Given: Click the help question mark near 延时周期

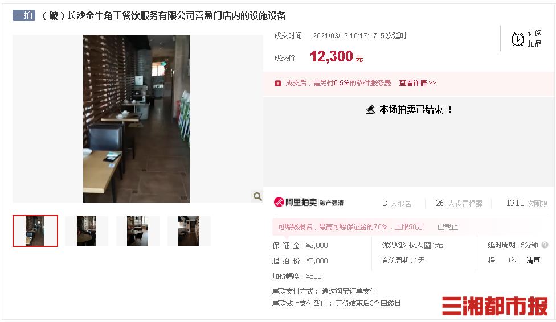Looking at the screenshot, I should [545, 245].
